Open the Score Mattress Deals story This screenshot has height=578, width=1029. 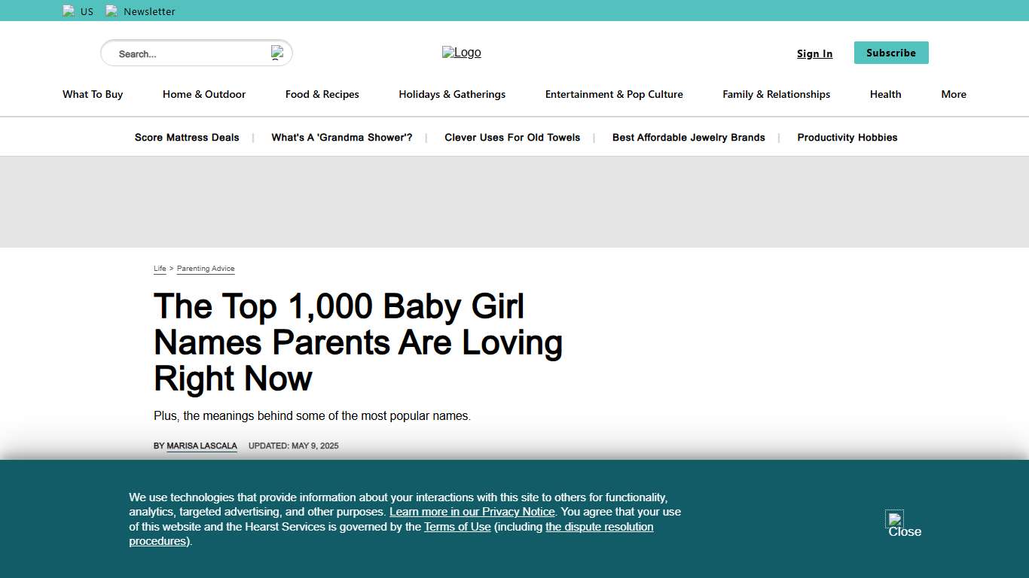(187, 138)
